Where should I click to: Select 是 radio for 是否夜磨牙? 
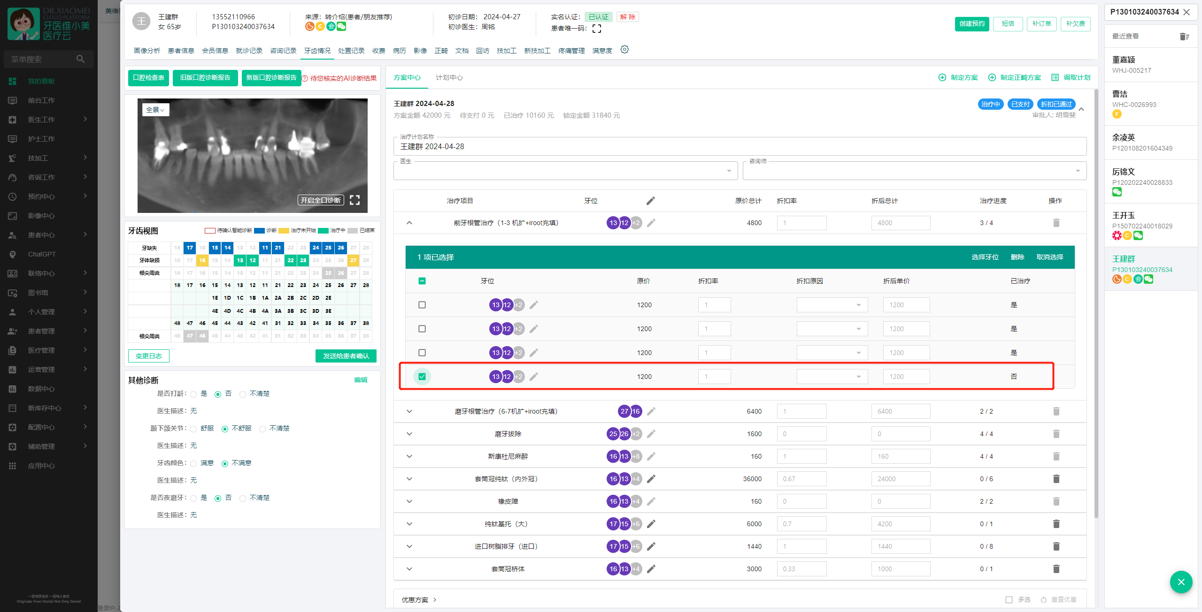point(193,498)
